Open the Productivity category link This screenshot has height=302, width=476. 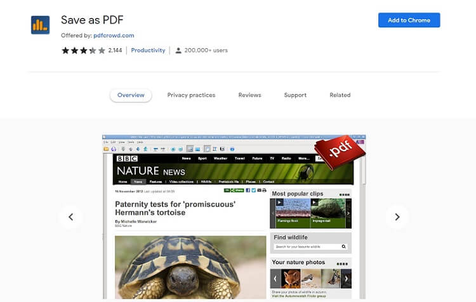[148, 50]
